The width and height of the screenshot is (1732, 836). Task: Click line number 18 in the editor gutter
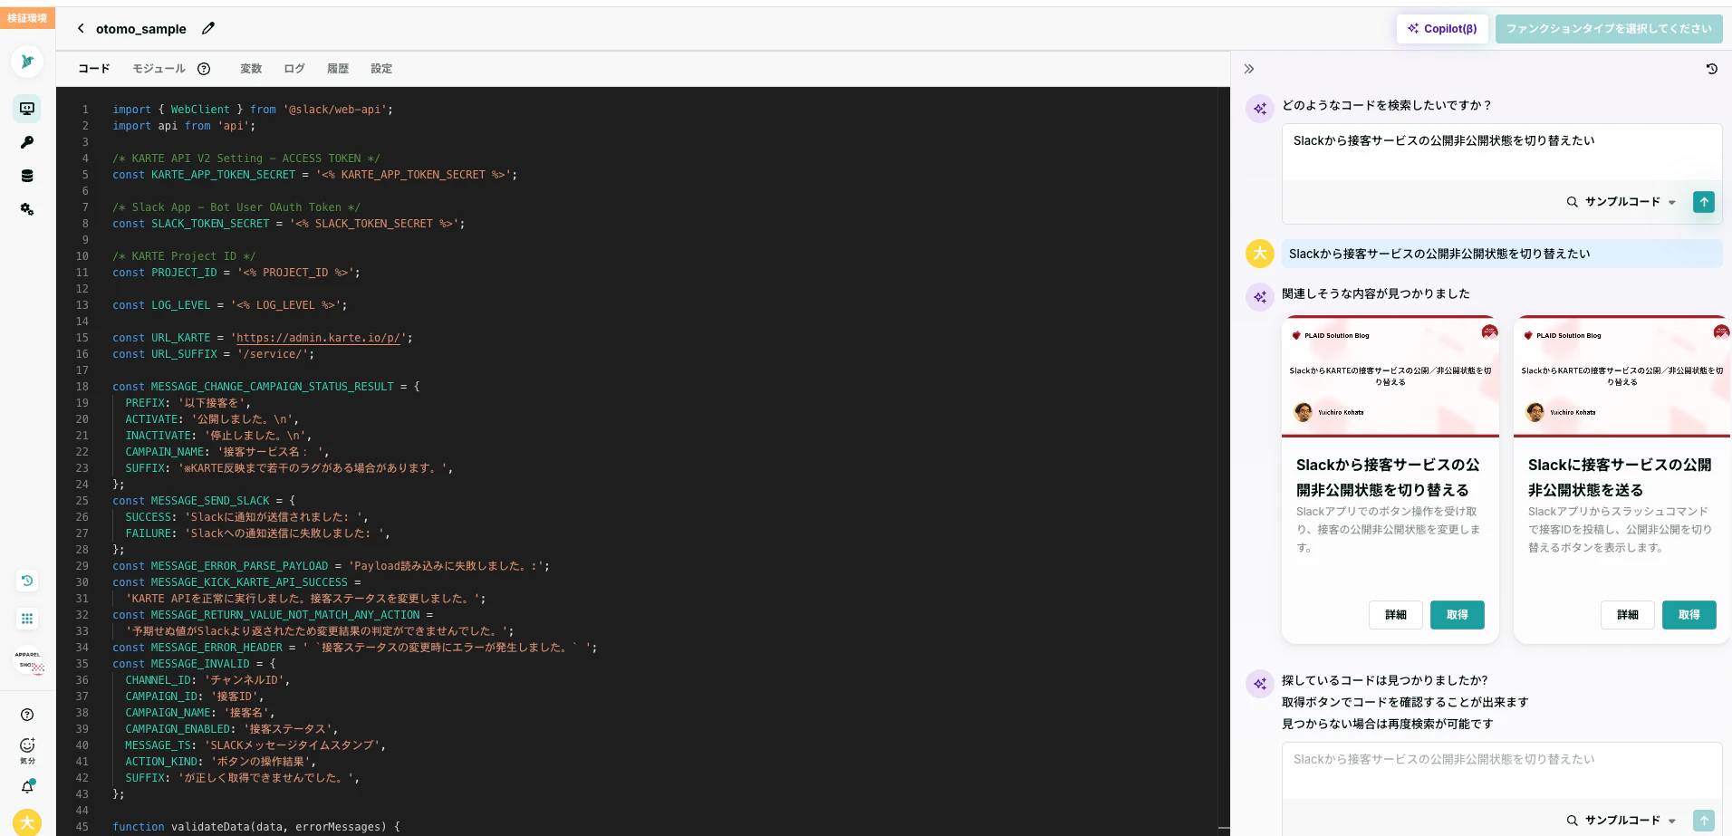pyautogui.click(x=82, y=387)
